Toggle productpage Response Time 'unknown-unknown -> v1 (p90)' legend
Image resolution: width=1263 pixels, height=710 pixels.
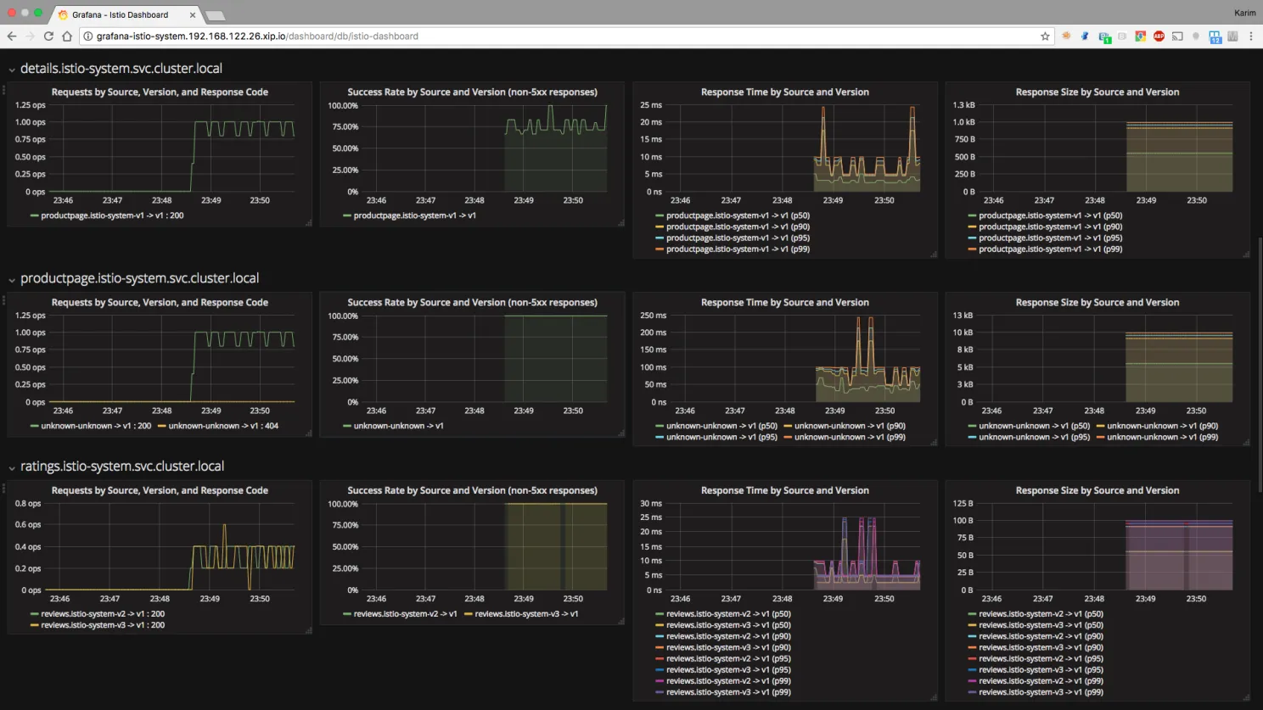[x=850, y=426]
